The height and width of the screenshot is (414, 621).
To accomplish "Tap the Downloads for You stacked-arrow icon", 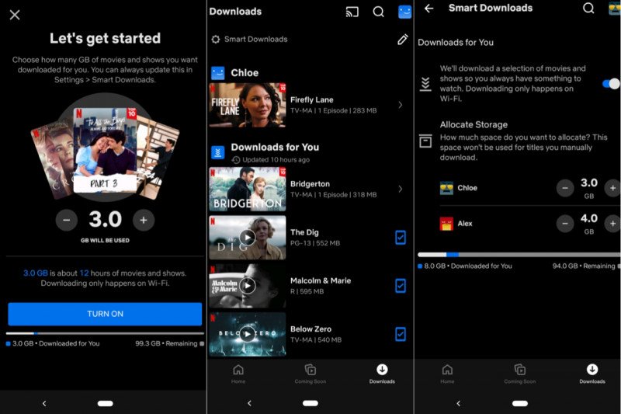I will coord(425,84).
